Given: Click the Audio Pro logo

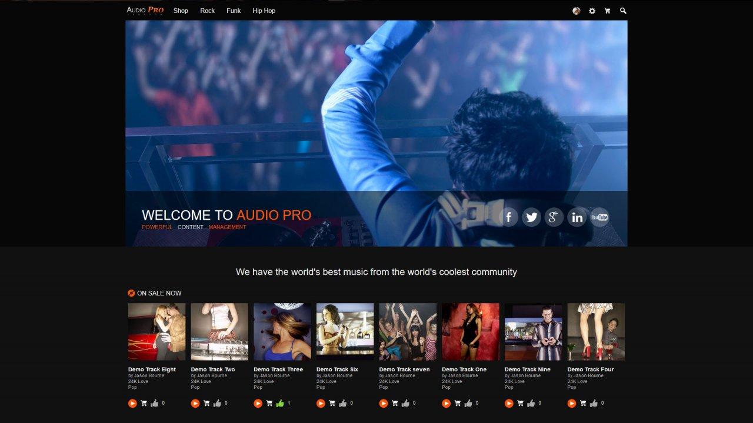Looking at the screenshot, I should click(145, 10).
